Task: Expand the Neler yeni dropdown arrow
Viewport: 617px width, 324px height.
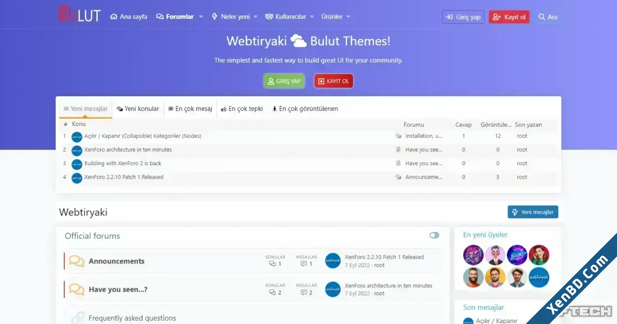Action: pyautogui.click(x=255, y=16)
